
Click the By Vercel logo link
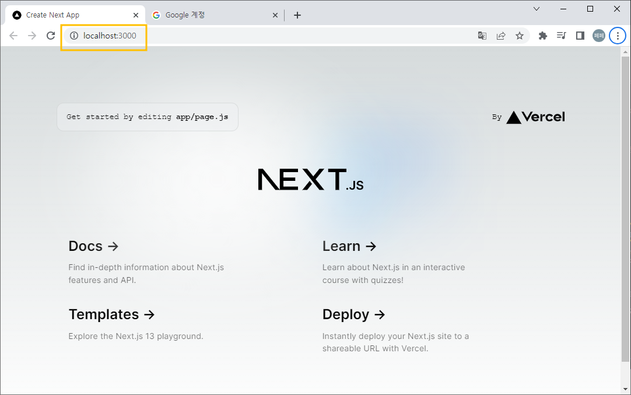coord(528,117)
